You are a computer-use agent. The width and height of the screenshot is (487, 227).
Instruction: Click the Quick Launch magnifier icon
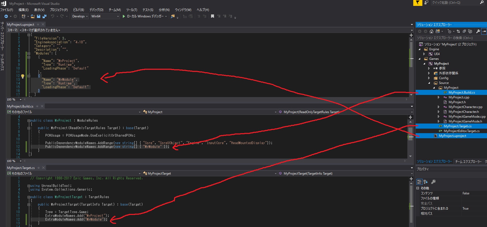point(482,2)
